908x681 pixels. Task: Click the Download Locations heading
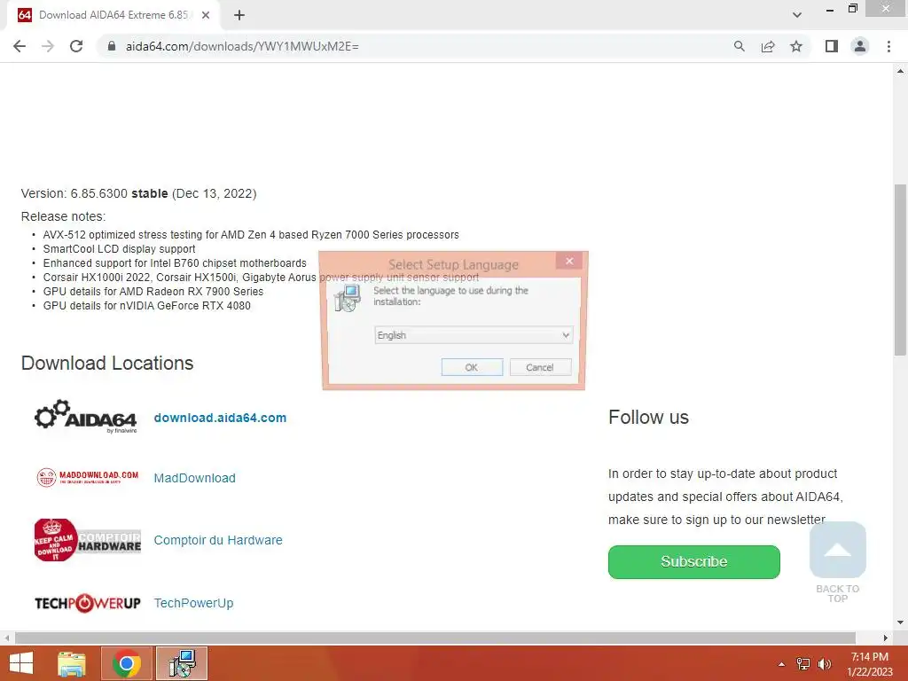click(x=107, y=363)
